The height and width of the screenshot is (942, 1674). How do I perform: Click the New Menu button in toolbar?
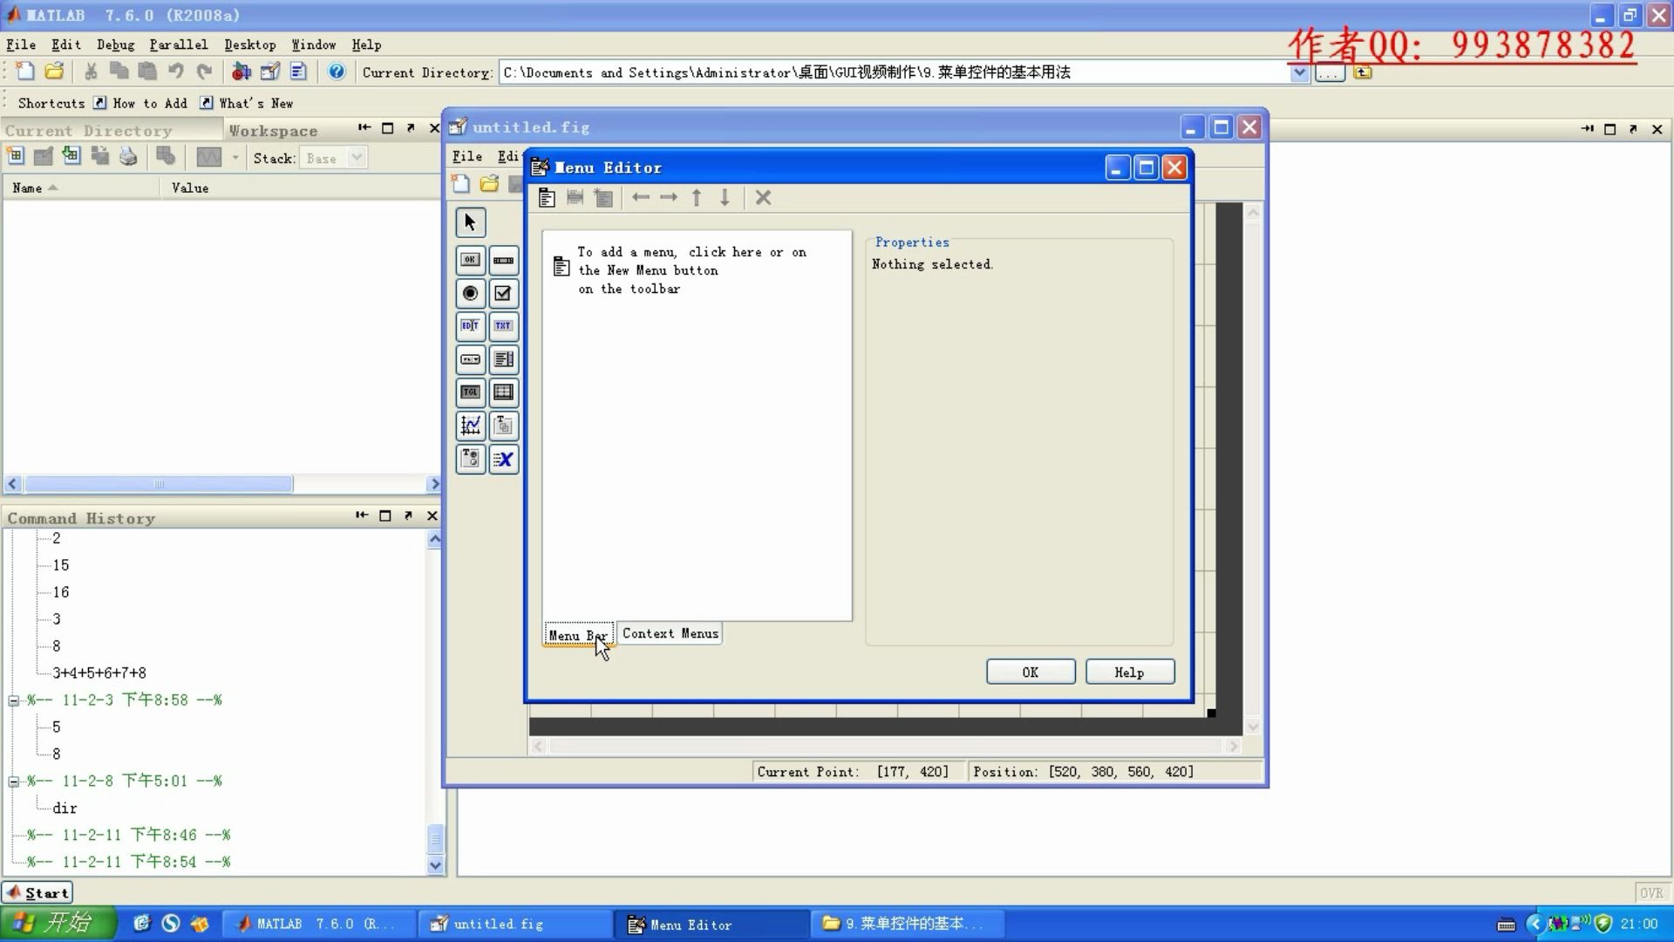[x=548, y=198]
